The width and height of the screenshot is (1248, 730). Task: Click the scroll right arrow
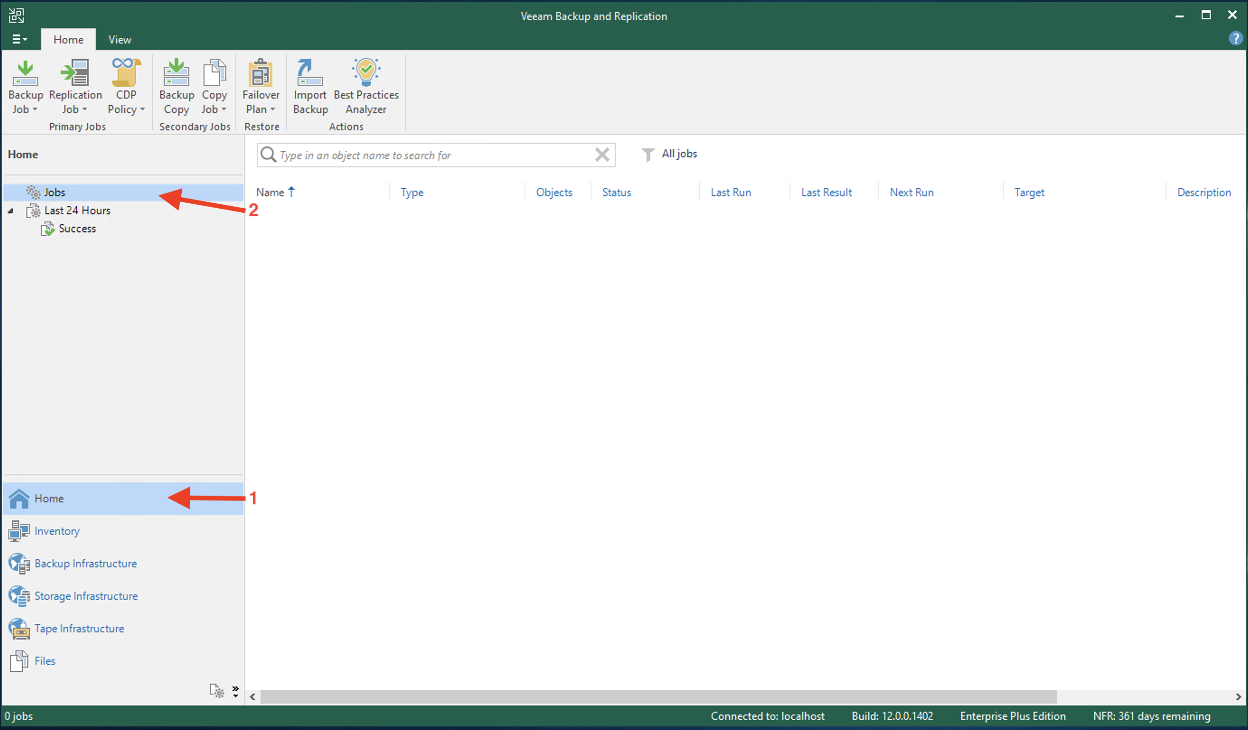[1238, 697]
